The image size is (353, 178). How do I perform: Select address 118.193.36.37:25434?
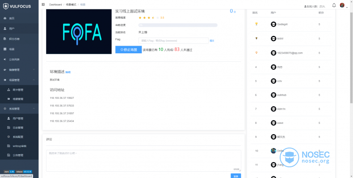pos(62,121)
